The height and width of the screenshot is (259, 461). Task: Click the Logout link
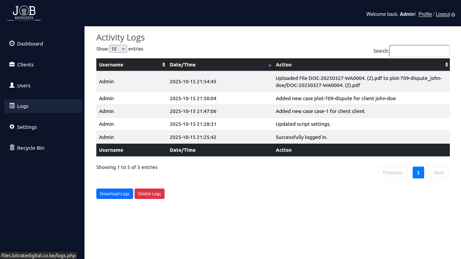(443, 14)
